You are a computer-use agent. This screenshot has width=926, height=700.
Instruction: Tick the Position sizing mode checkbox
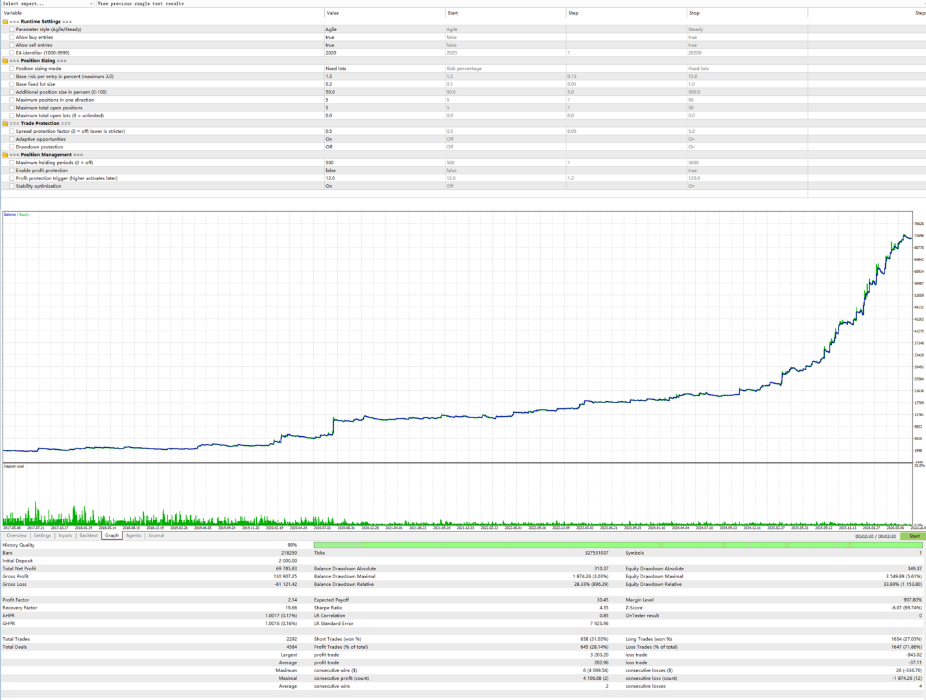(x=12, y=69)
